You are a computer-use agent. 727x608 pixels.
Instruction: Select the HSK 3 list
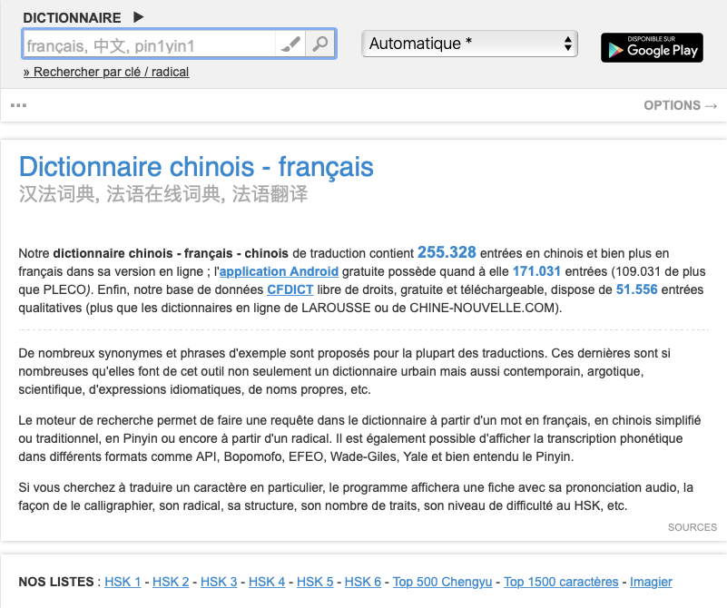tap(219, 582)
